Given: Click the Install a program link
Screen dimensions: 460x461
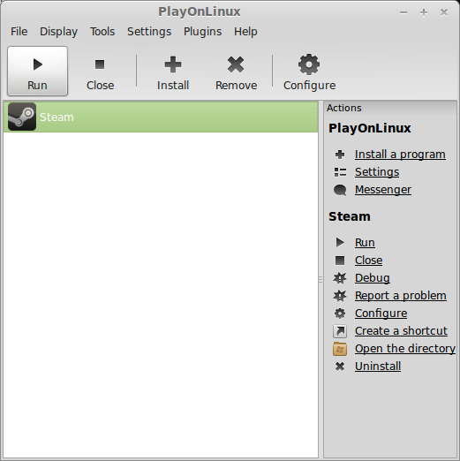Looking at the screenshot, I should [x=400, y=155].
